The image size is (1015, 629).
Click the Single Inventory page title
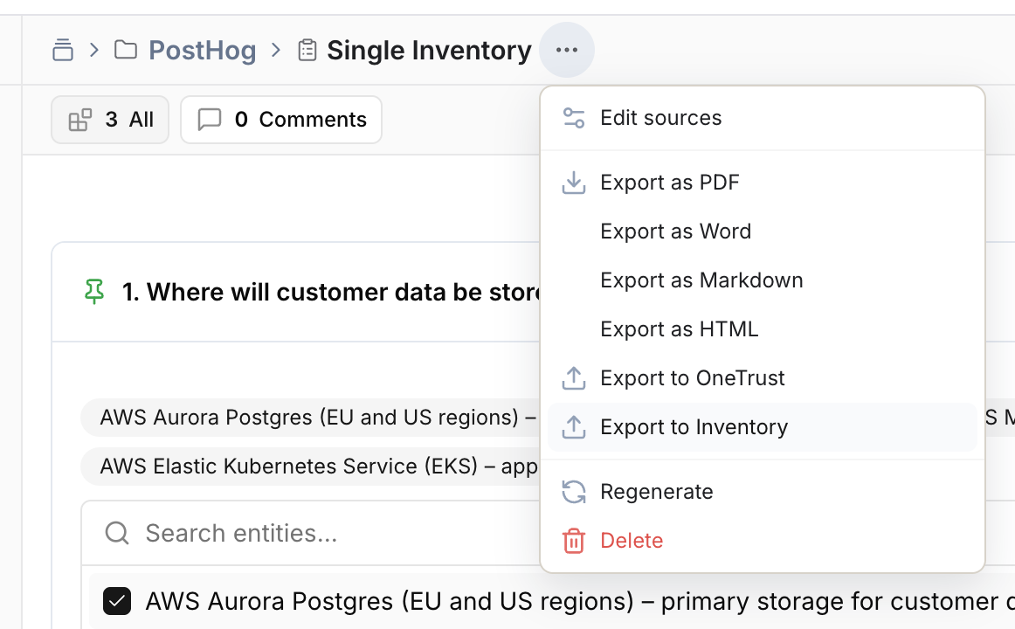click(x=429, y=50)
